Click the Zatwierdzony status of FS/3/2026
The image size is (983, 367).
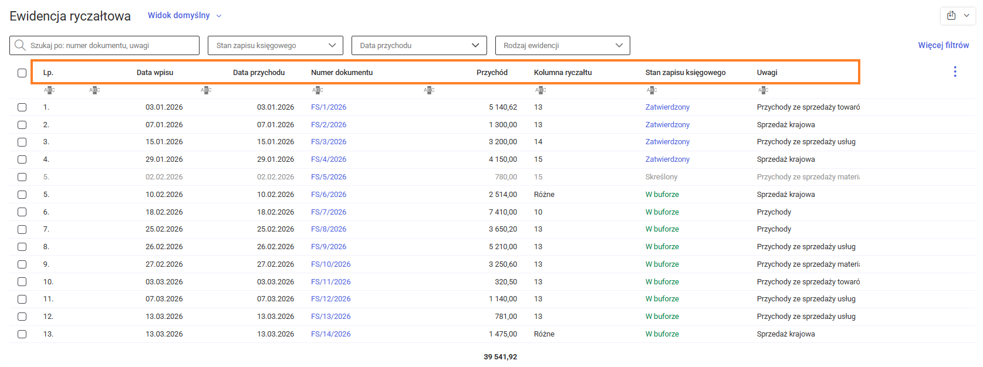pos(667,142)
